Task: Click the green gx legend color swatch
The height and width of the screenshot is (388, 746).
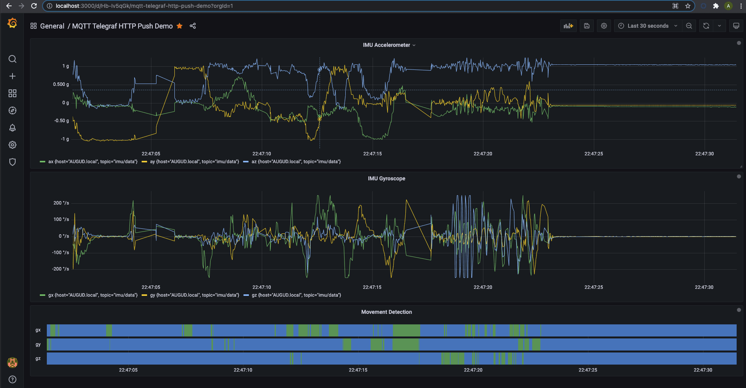Action: (x=42, y=295)
